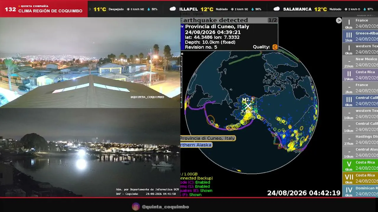Click the white X epicenter marker on the globe
378x212 pixels.
tap(248, 106)
